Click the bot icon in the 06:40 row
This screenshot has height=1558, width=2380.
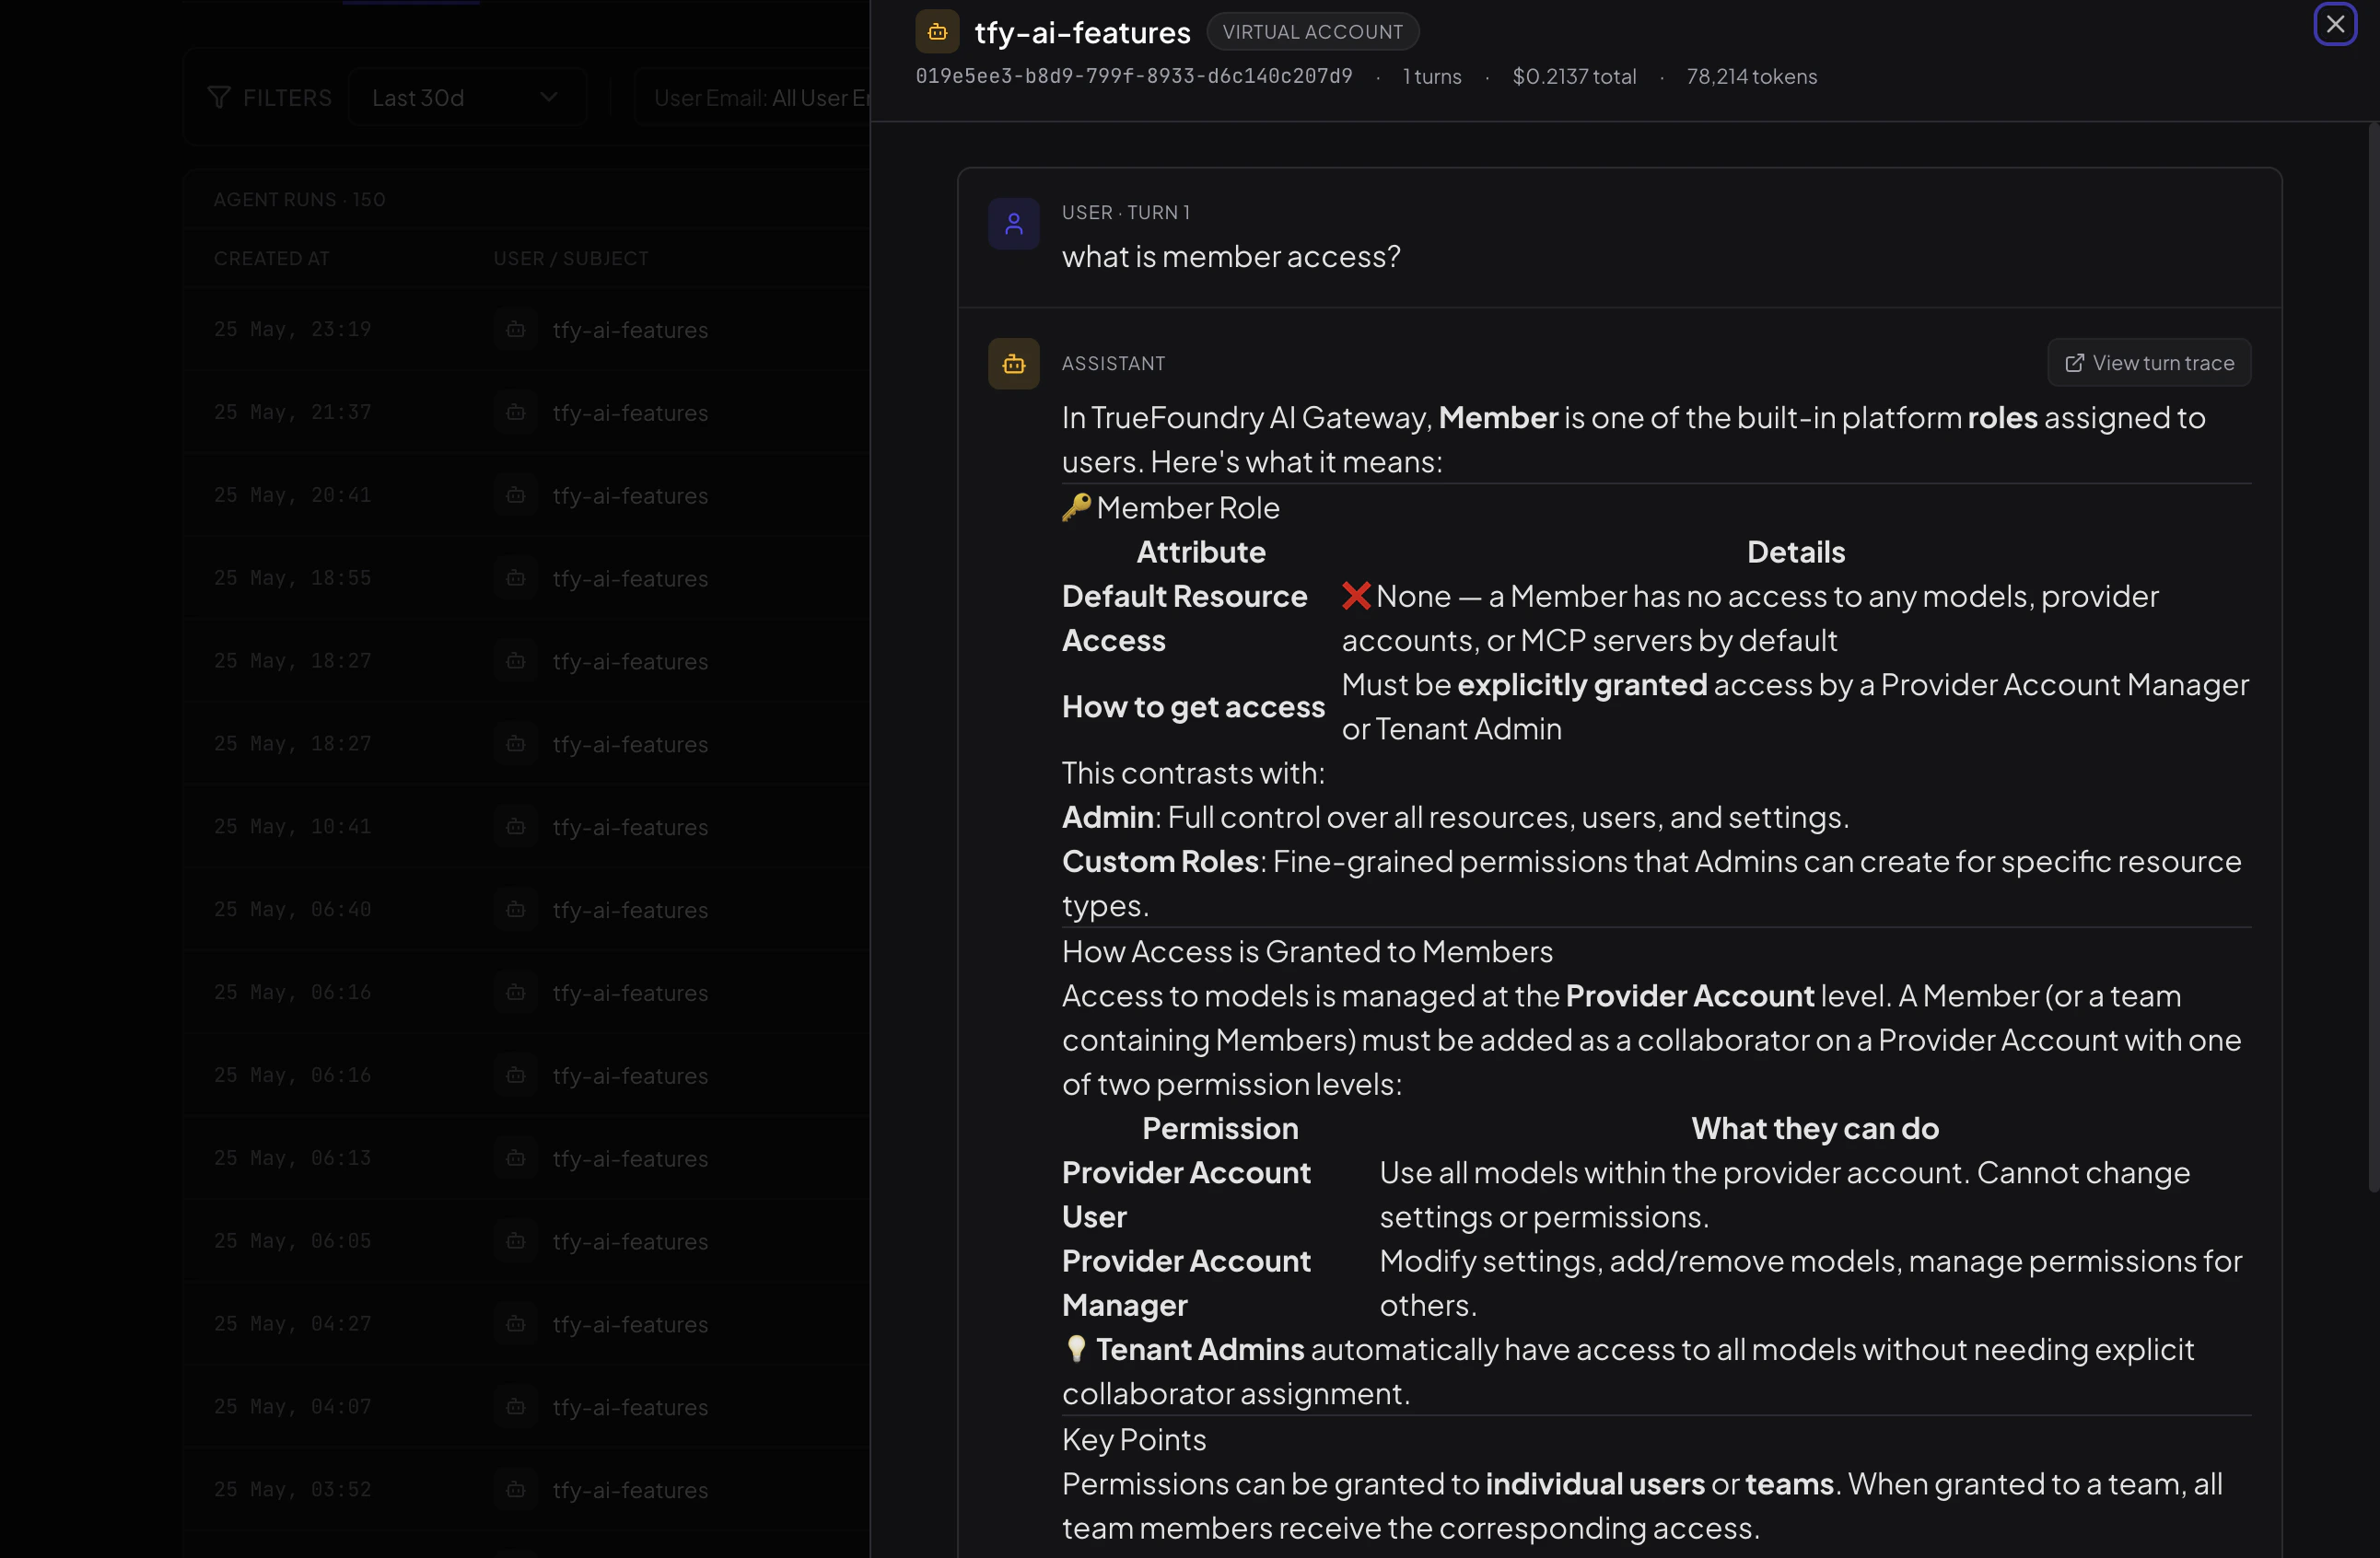515,910
